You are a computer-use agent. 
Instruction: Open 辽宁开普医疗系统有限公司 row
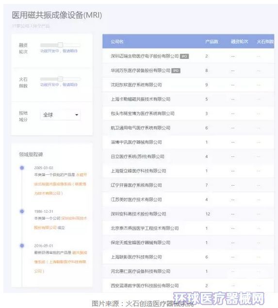pyautogui.click(x=188, y=185)
